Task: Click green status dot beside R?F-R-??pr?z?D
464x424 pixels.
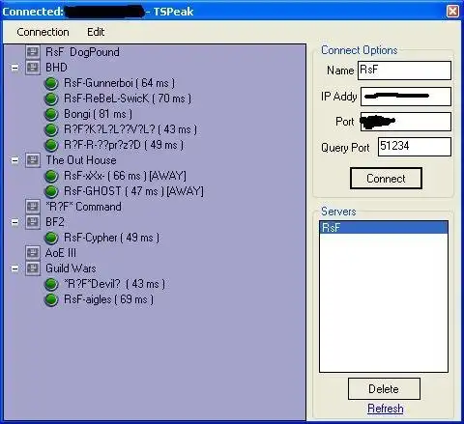Action: [x=51, y=145]
